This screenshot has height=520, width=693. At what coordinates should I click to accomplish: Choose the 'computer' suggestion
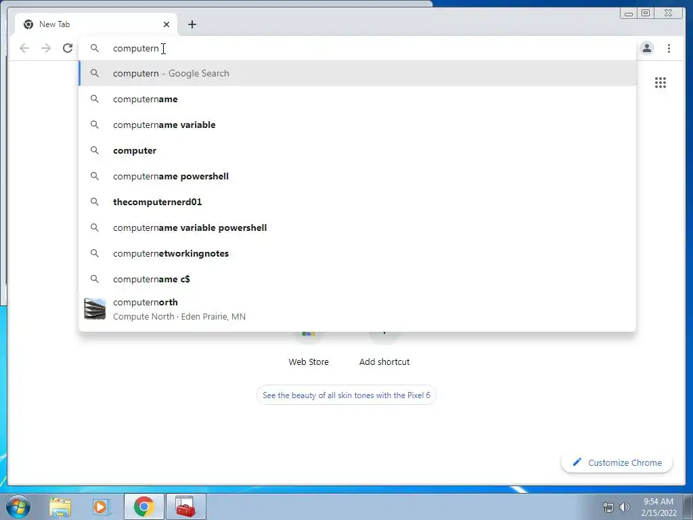coord(357,150)
